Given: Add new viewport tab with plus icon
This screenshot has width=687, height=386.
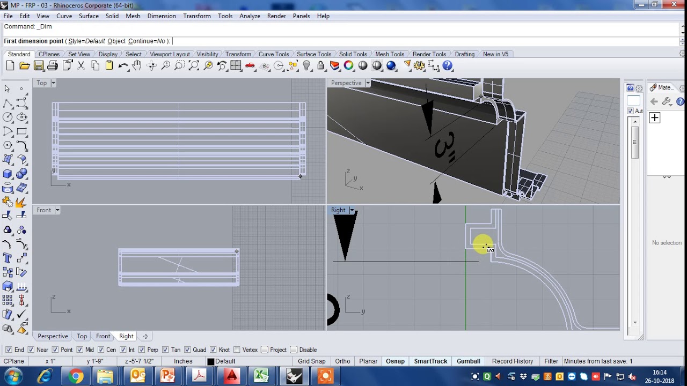Looking at the screenshot, I should coord(145,336).
